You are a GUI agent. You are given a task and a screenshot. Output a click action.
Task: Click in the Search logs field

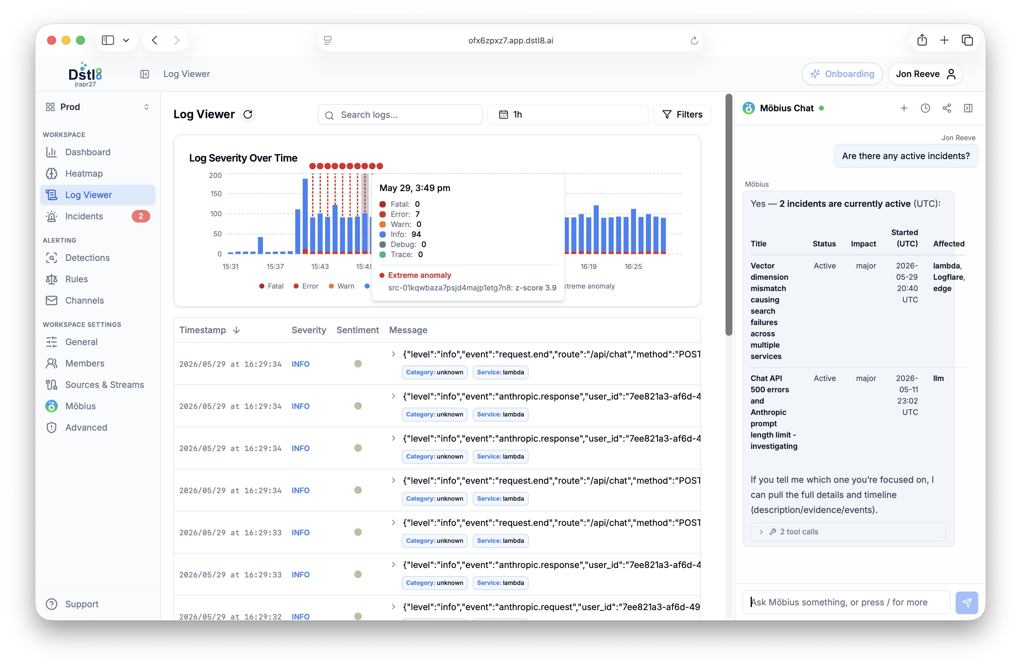click(400, 114)
